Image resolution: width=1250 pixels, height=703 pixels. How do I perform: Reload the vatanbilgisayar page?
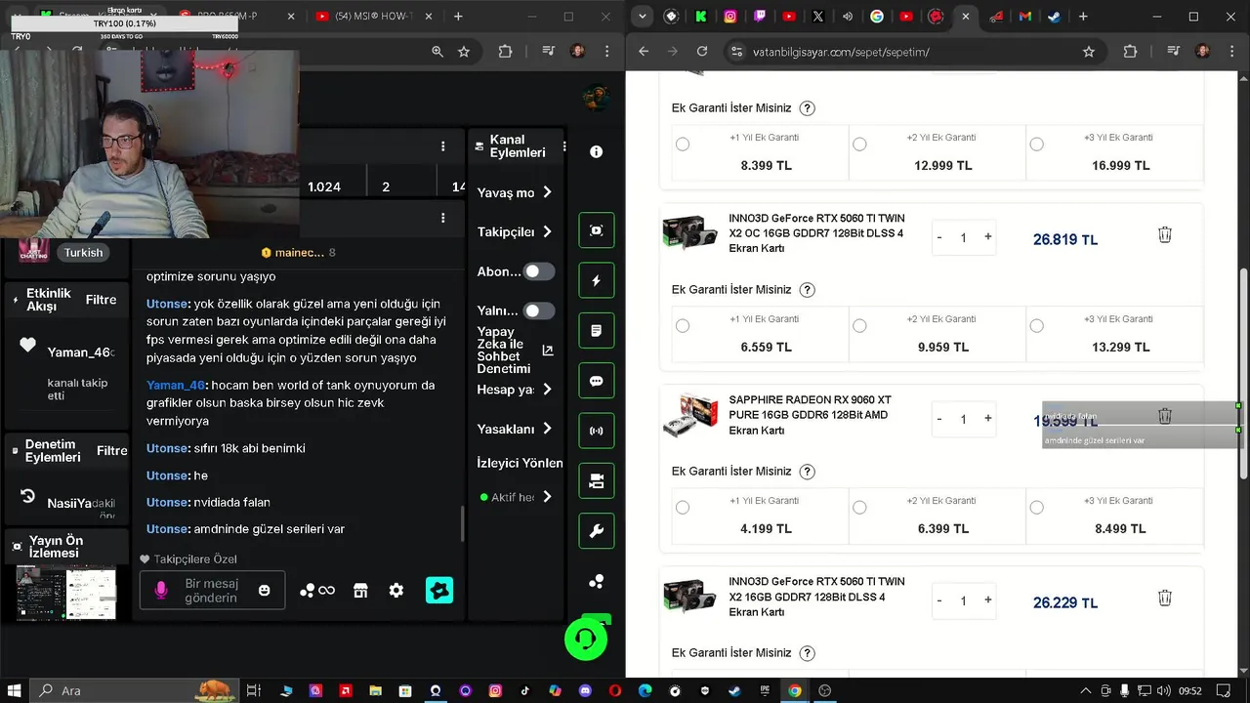point(702,52)
